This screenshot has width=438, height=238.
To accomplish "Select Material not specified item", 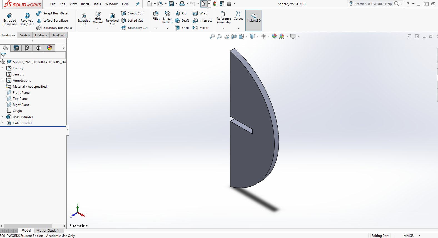I will pos(28,87).
